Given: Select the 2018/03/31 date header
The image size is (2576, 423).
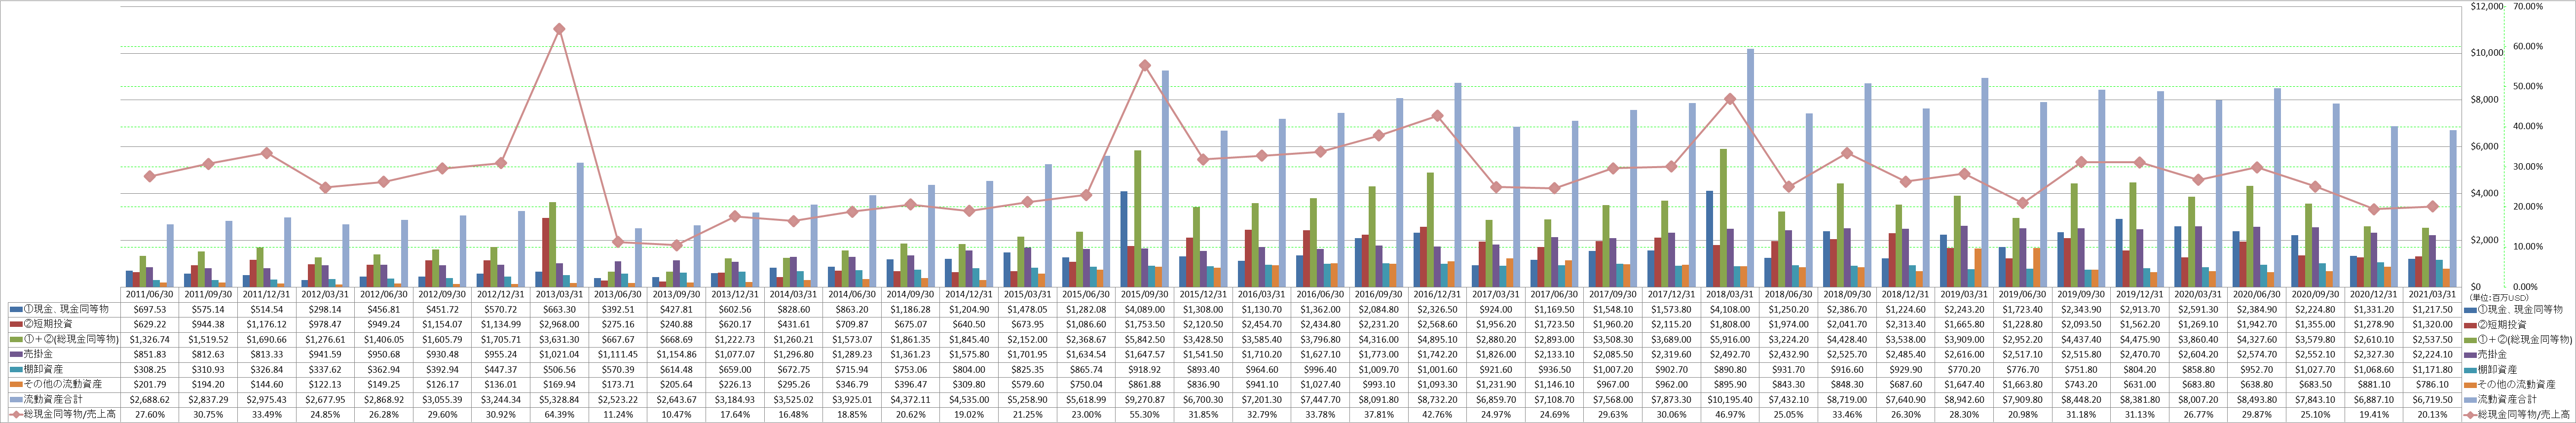Looking at the screenshot, I should 1731,295.
